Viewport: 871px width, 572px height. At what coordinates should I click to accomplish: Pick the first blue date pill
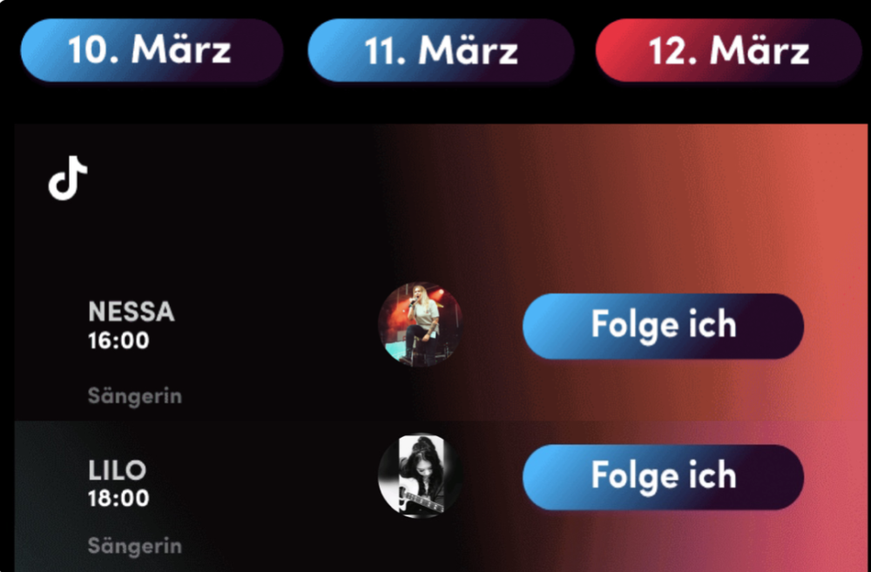(152, 50)
